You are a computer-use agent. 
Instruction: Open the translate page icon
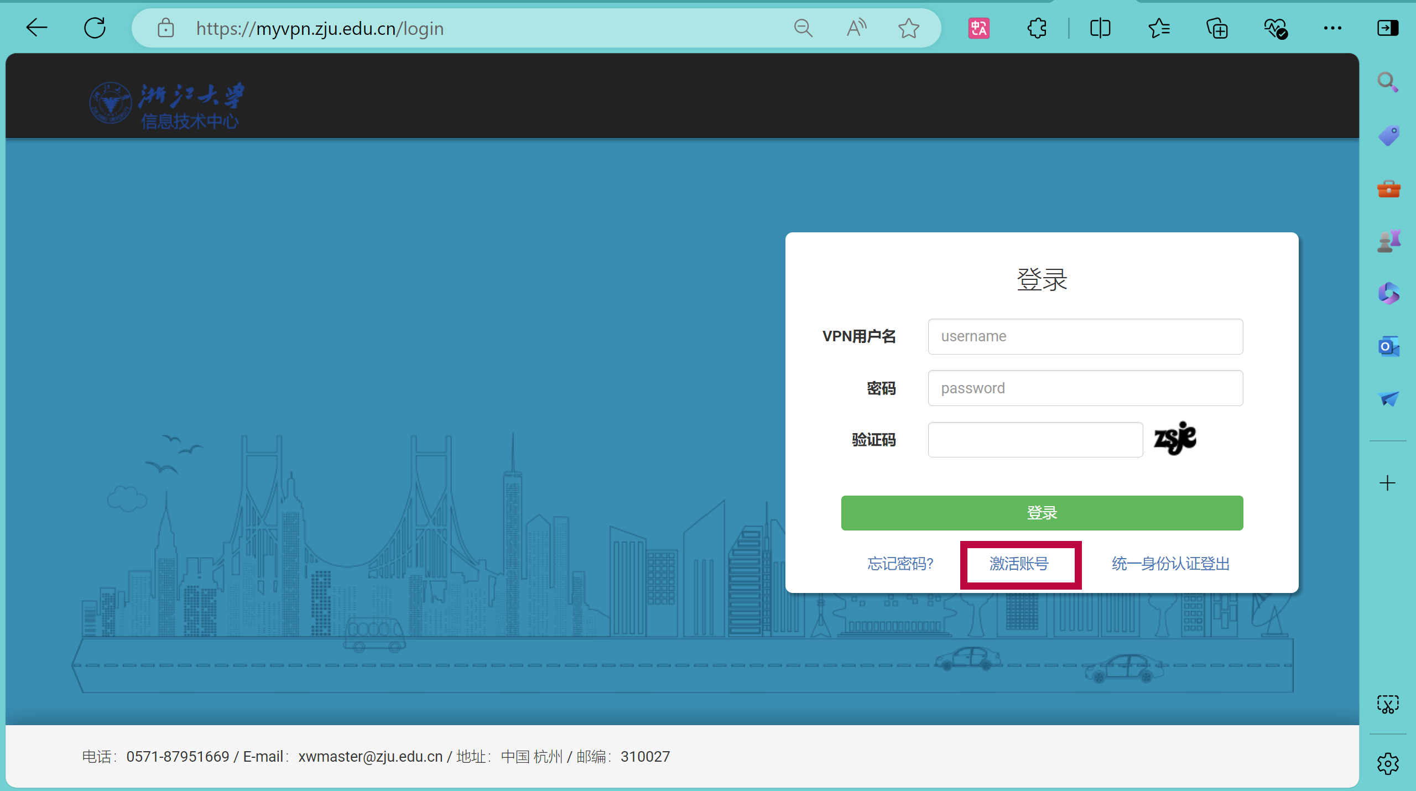(x=978, y=28)
